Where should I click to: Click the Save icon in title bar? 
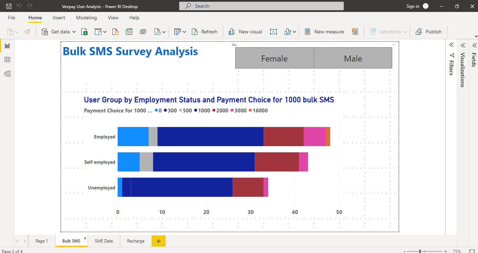9,6
